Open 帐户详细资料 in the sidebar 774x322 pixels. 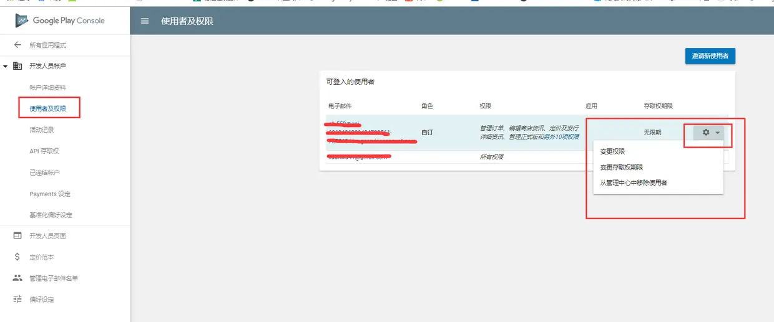tap(47, 87)
